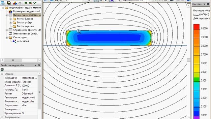Collapse the Физические свойства tree node
The width and height of the screenshot is (211, 119).
7,15
